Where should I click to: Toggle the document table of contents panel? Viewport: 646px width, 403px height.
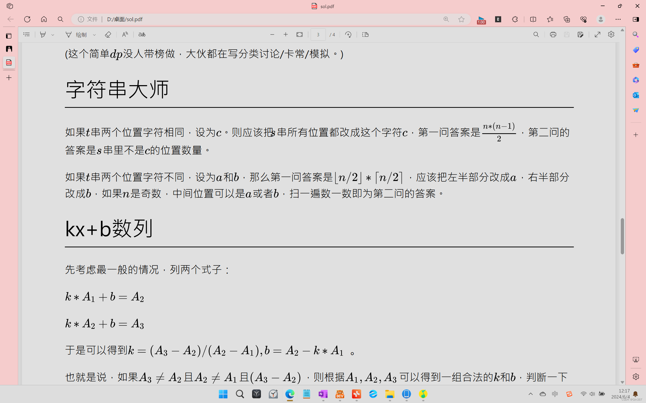tap(26, 35)
